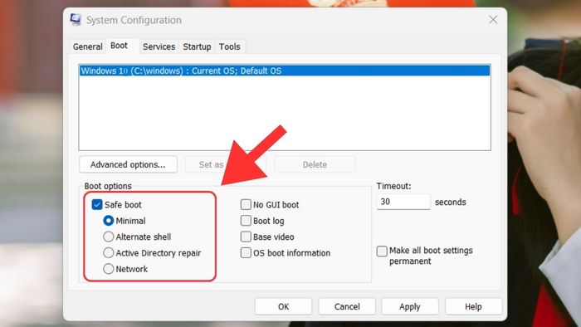Click the System Configuration title bar icon
The height and width of the screenshot is (327, 581).
tap(76, 20)
